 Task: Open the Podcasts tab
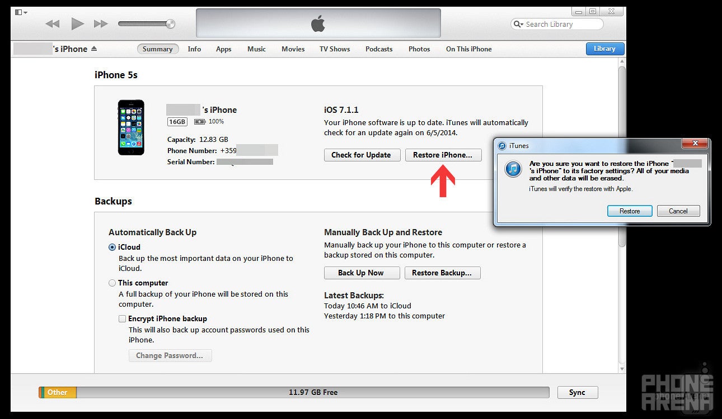[x=379, y=49]
